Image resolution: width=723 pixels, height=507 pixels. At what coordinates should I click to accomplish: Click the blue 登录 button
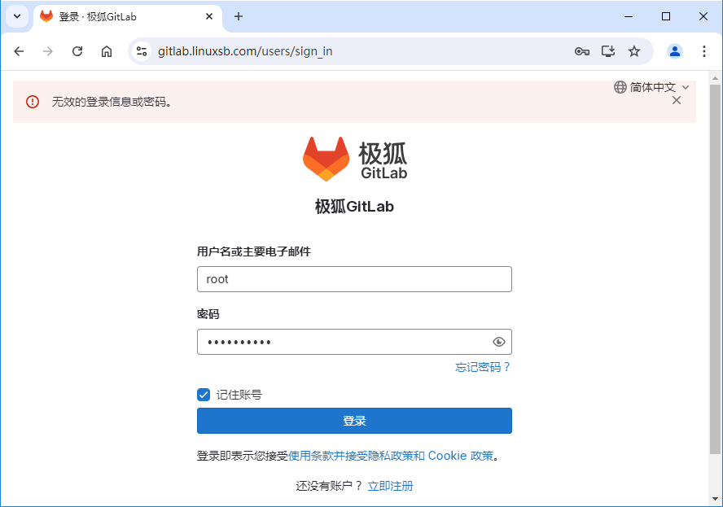(x=354, y=421)
